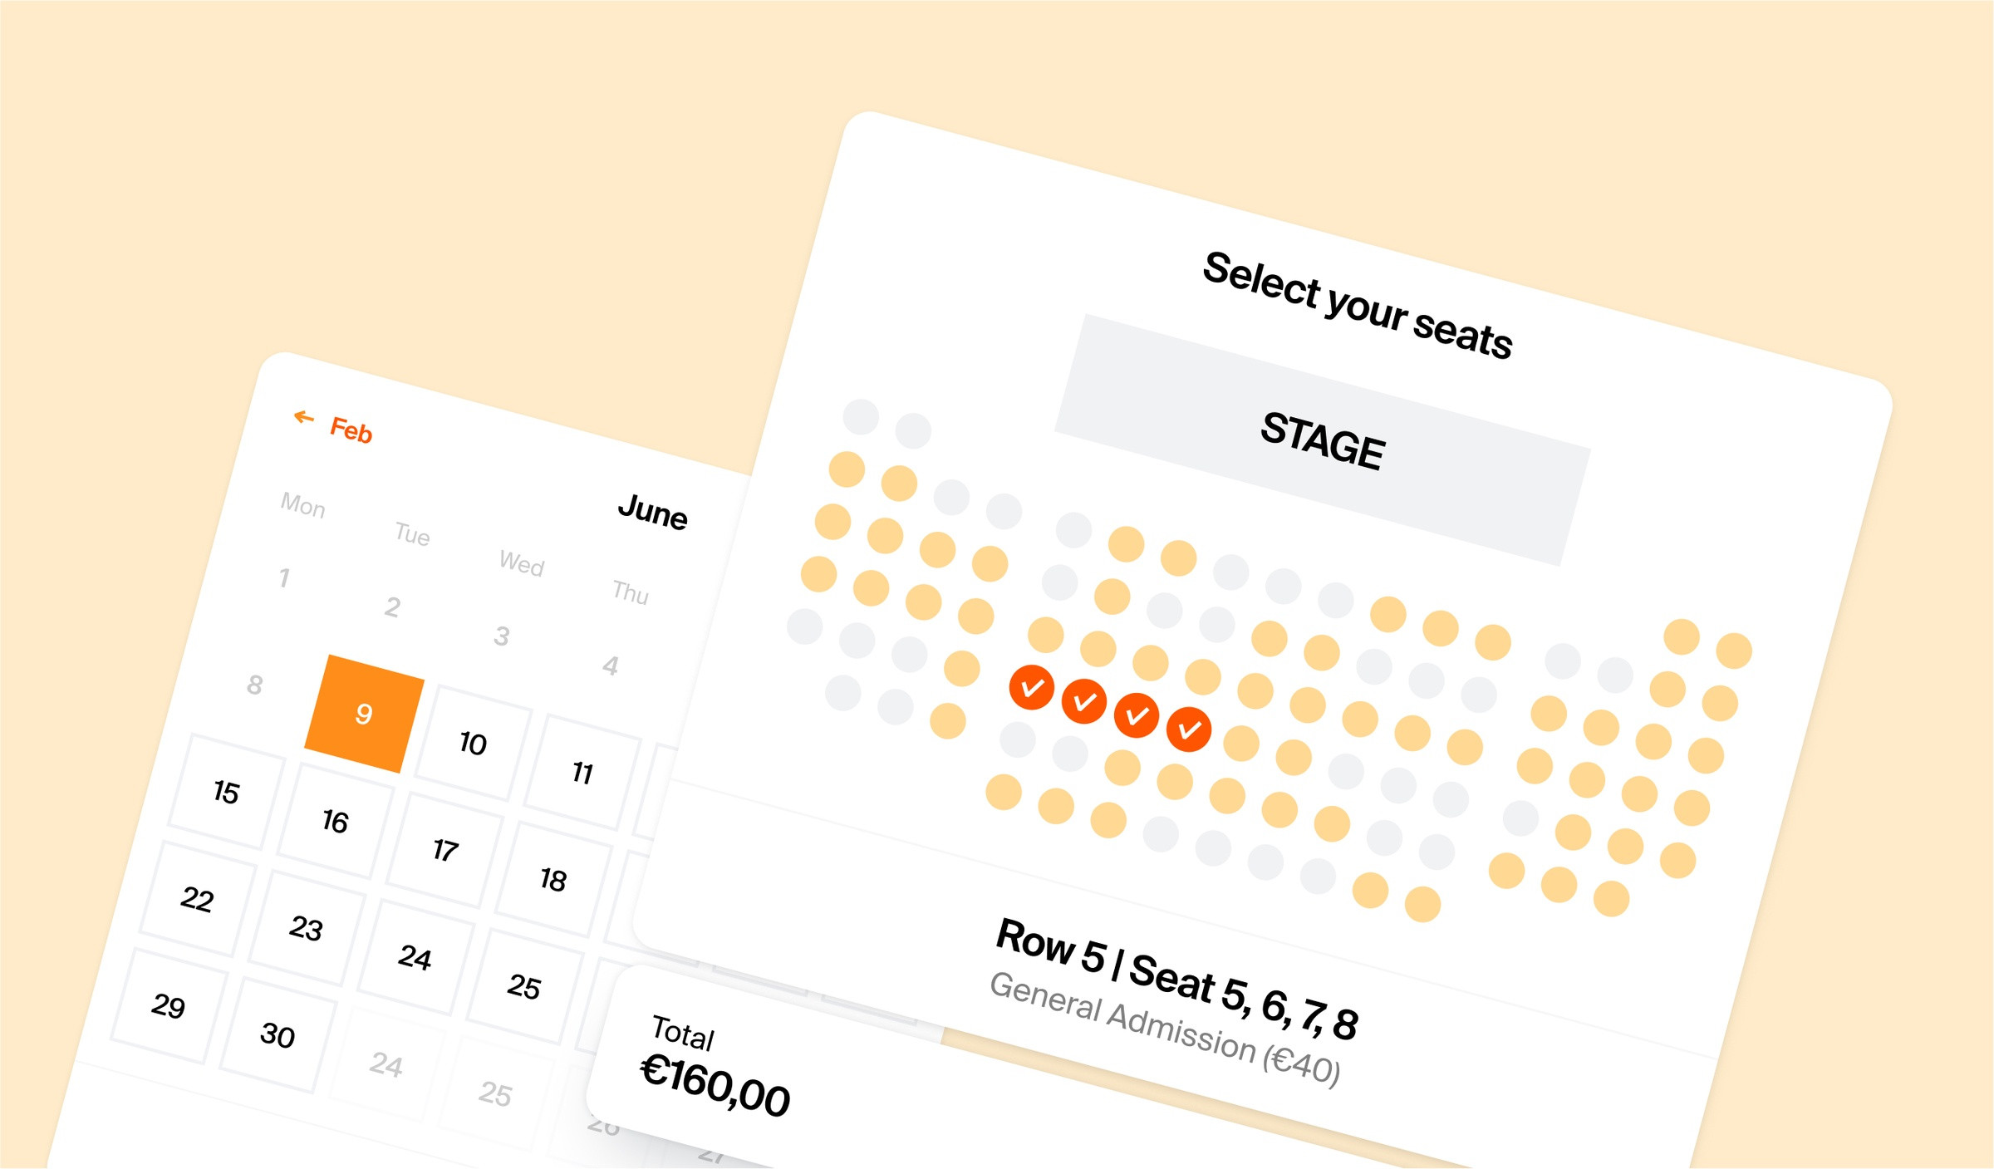Click the STAGE area on the seat map
1994x1169 pixels.
(1322, 440)
